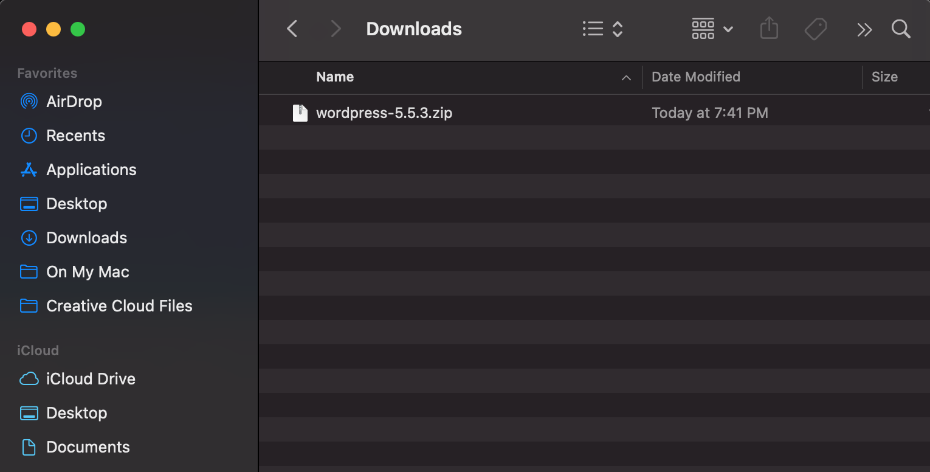Go to Applications in the sidebar
The image size is (930, 472).
pos(91,170)
